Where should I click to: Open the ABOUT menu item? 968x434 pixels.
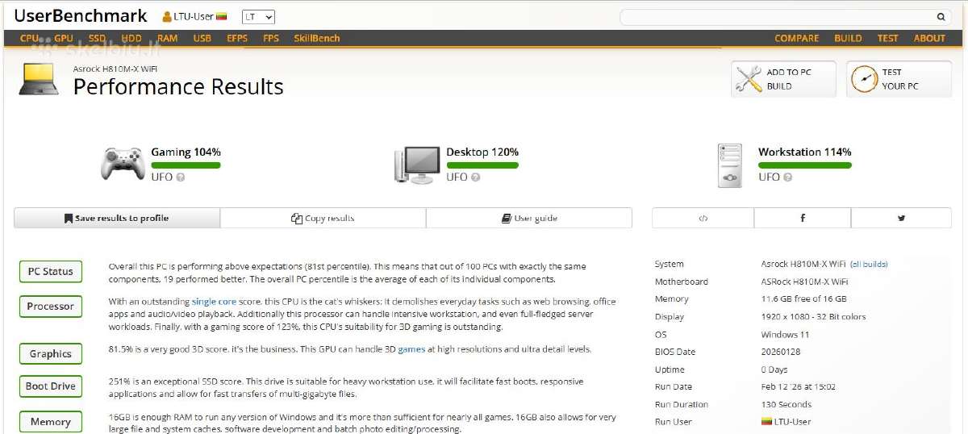(929, 38)
